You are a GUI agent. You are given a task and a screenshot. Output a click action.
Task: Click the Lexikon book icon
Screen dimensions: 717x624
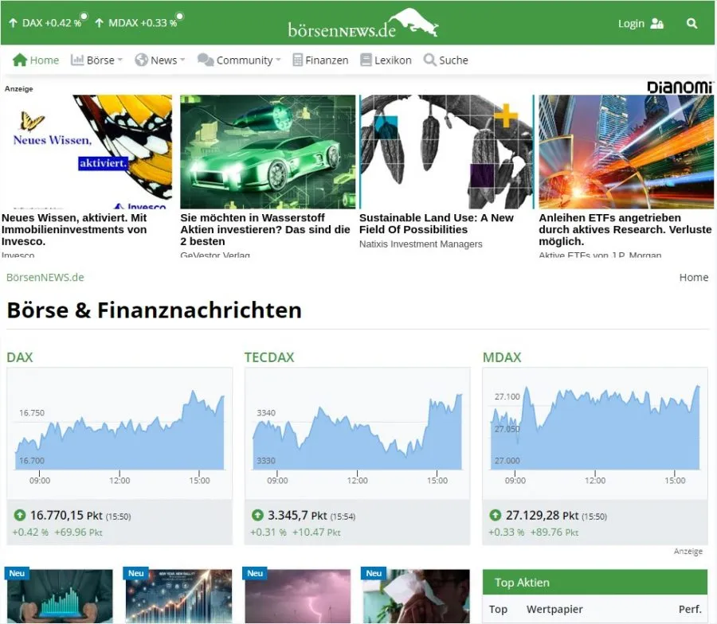366,60
